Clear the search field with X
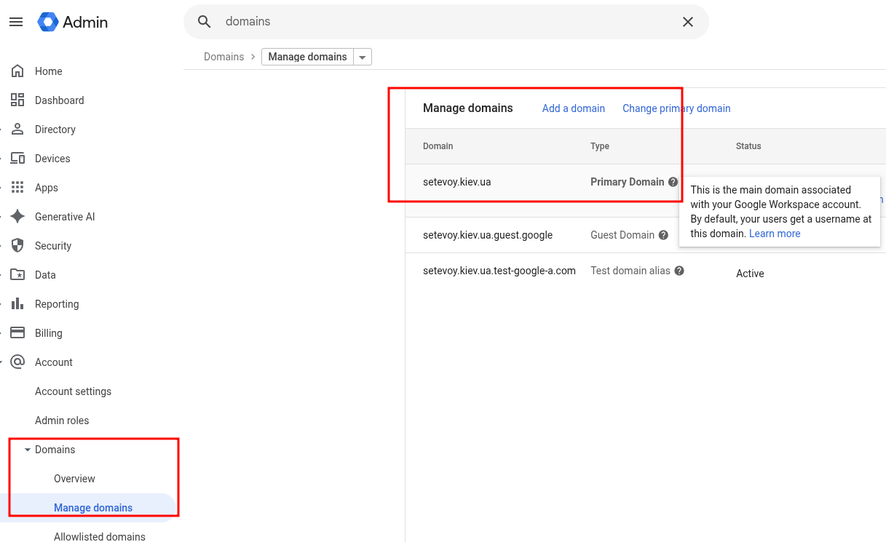886x542 pixels. (x=687, y=22)
